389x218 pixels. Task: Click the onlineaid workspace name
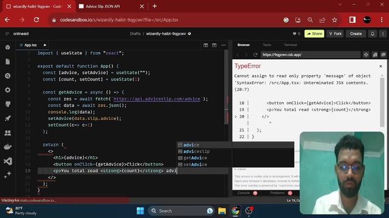click(21, 34)
